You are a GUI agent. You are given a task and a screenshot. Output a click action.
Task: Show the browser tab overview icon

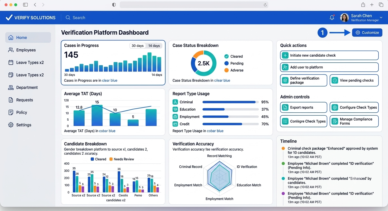coord(381,5)
